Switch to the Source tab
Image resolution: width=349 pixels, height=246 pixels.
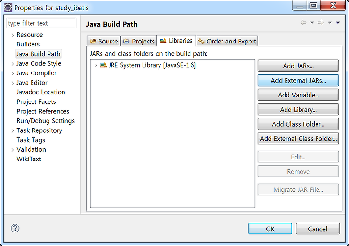[x=104, y=41]
